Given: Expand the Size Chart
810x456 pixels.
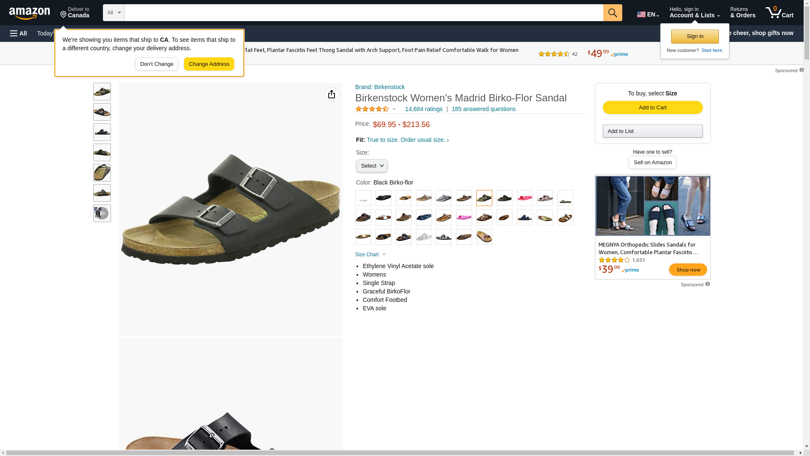Looking at the screenshot, I should [370, 255].
